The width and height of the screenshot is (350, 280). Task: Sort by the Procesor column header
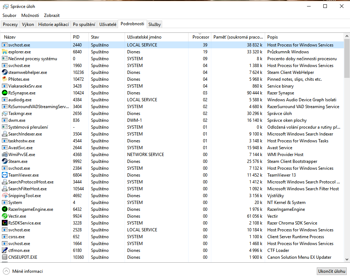(x=200, y=37)
